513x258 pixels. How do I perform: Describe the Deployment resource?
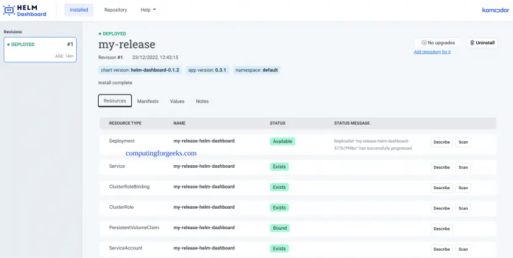coord(441,142)
